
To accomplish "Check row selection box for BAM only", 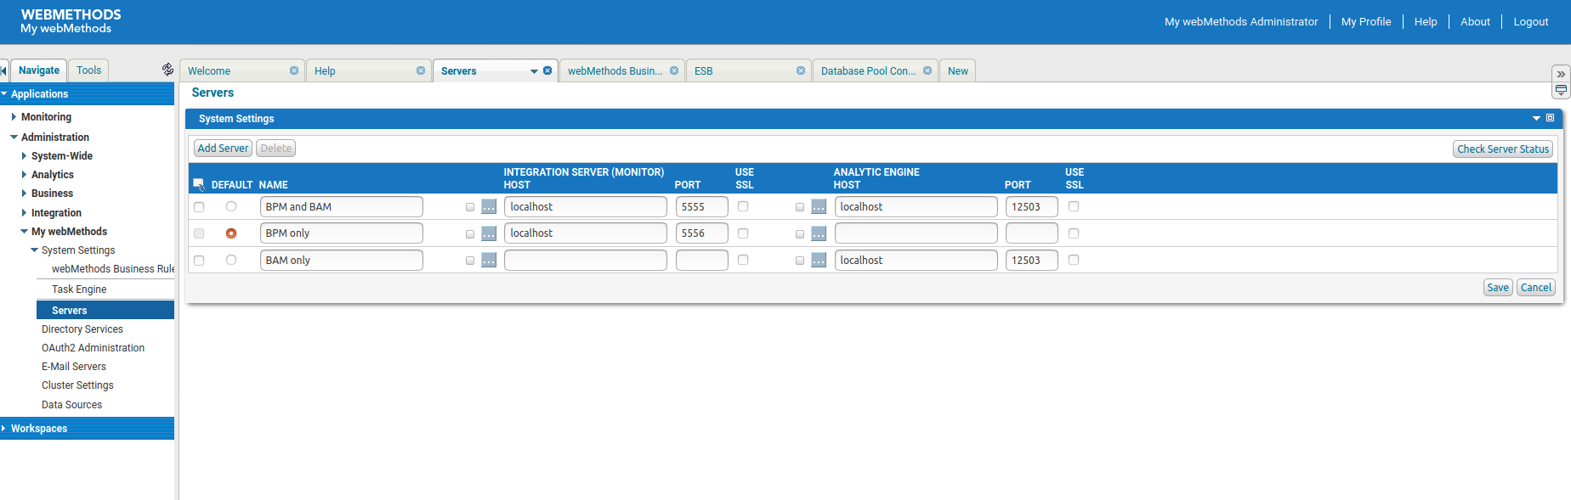I will click(x=199, y=261).
